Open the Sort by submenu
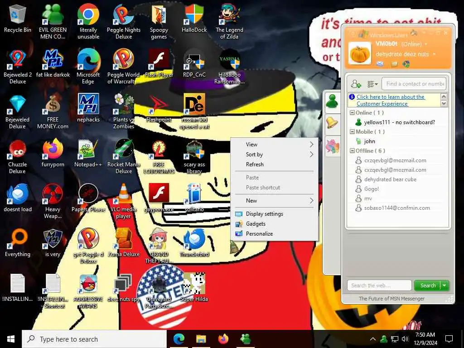464x348 pixels. [x=274, y=155]
